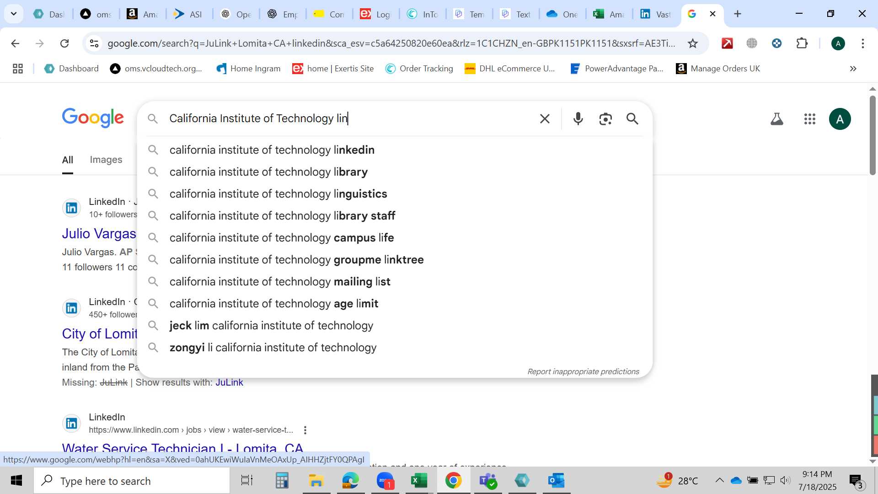Screen dimensions: 878x494
Task: Open File Explorer from the taskbar
Action: point(316,481)
